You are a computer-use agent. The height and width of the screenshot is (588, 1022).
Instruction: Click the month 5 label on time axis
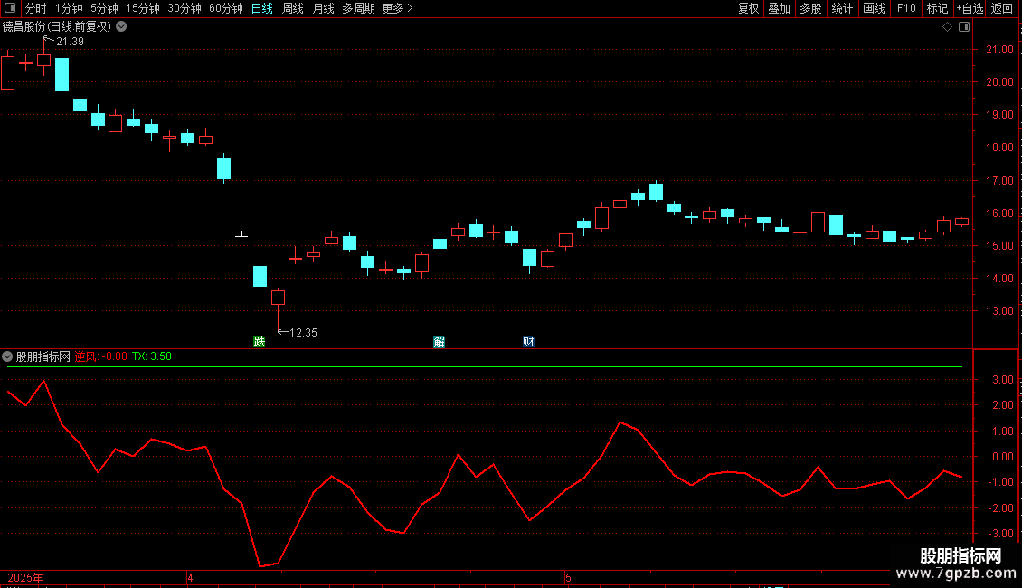point(568,578)
